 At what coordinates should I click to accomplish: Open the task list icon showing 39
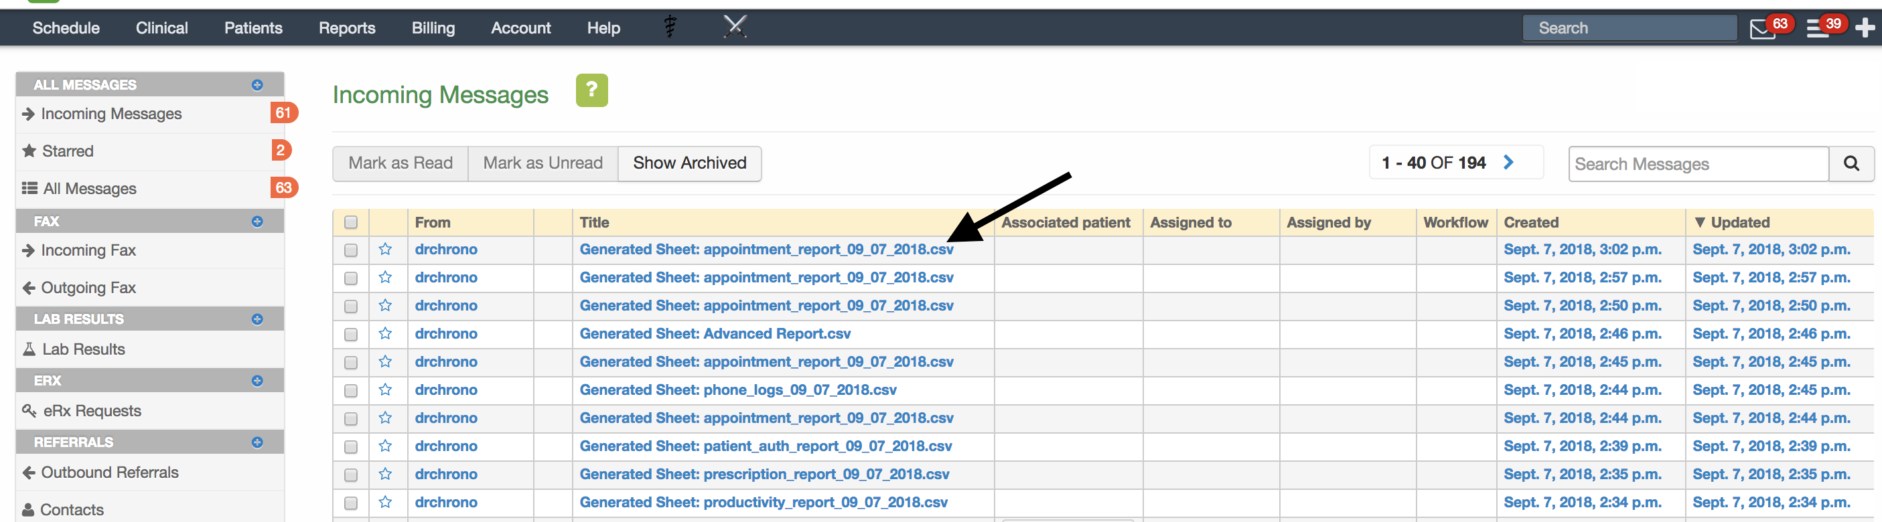click(x=1816, y=29)
